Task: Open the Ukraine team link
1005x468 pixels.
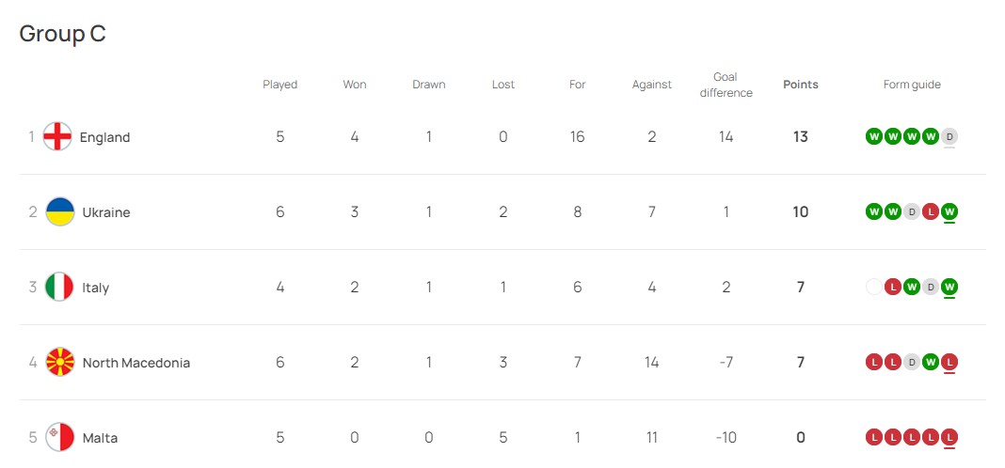Action: click(x=105, y=212)
